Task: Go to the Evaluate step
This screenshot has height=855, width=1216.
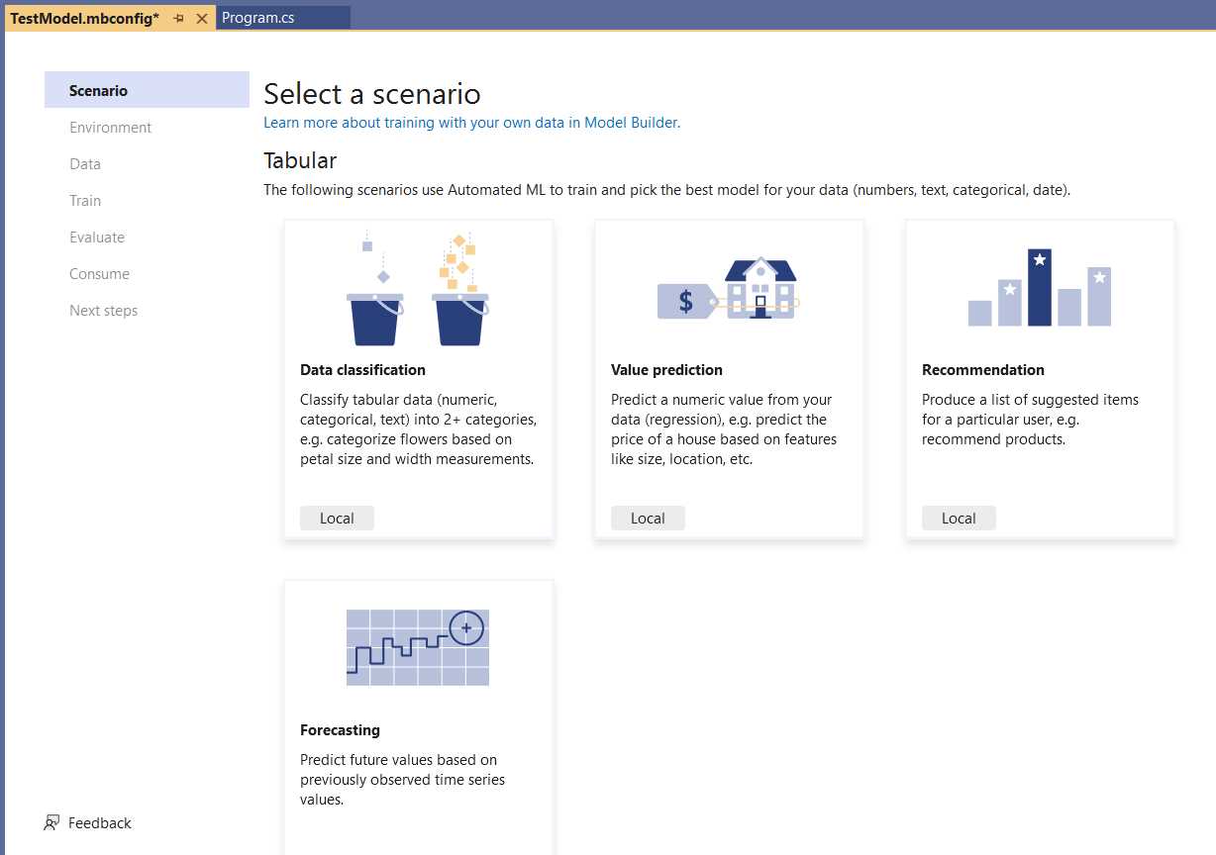Action: [97, 237]
